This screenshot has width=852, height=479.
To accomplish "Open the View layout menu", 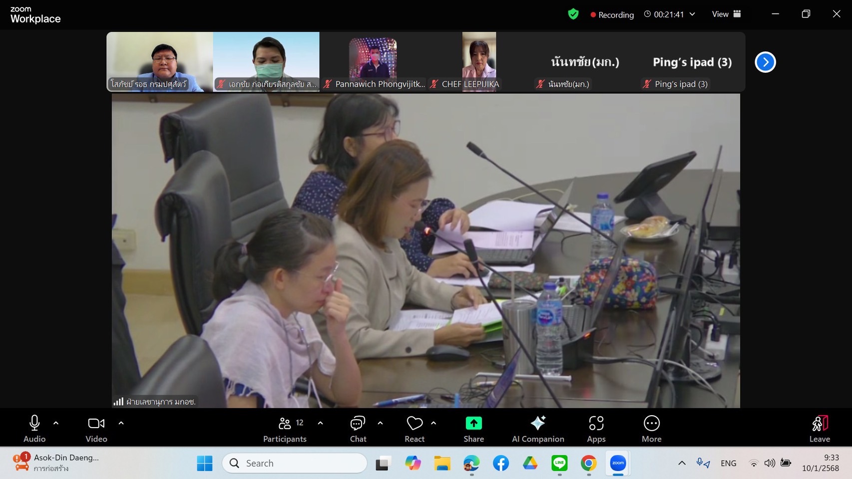I will [726, 14].
